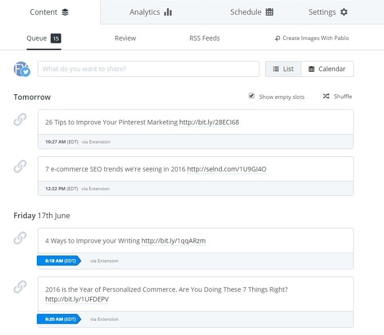The image size is (384, 335).
Task: Click the Content layers stack icon
Action: pyautogui.click(x=65, y=12)
